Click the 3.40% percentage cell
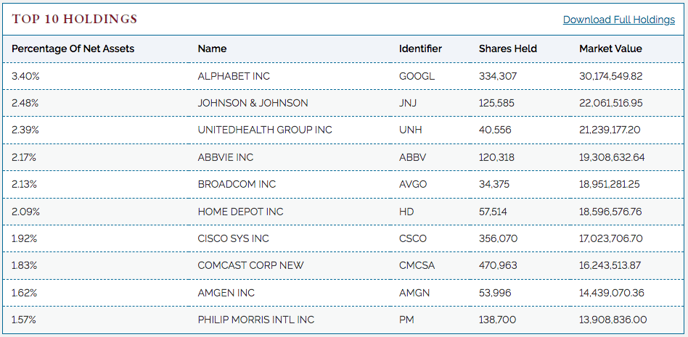 (x=25, y=76)
